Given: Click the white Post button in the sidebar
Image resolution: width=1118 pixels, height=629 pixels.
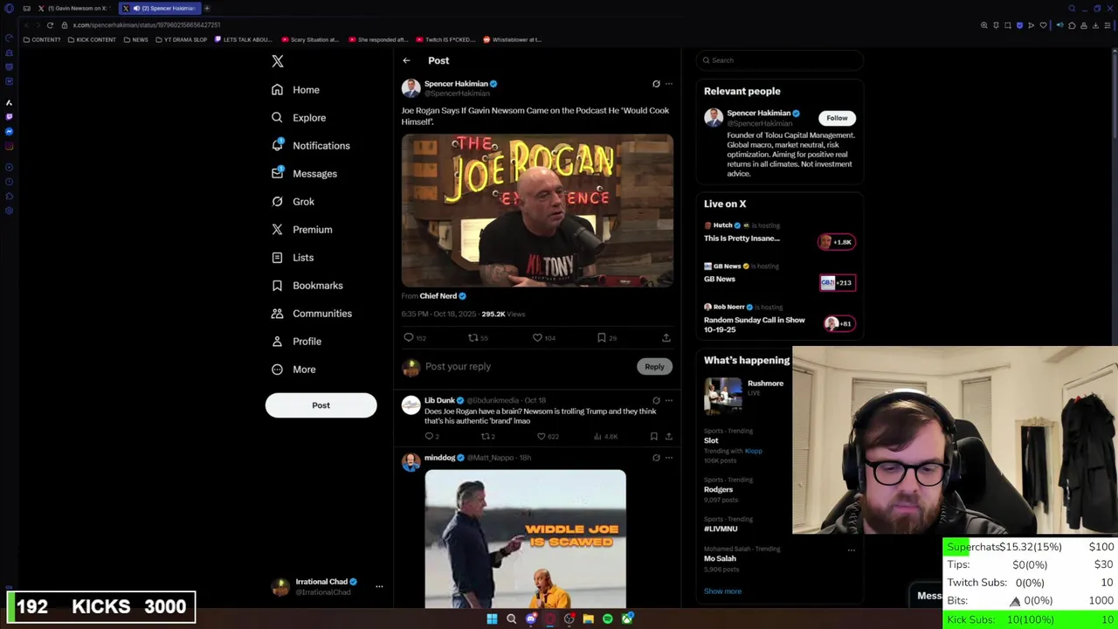Looking at the screenshot, I should (321, 405).
